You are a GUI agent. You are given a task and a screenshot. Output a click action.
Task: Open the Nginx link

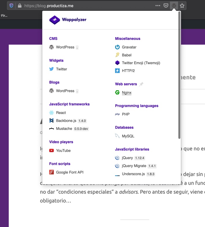(x=127, y=93)
